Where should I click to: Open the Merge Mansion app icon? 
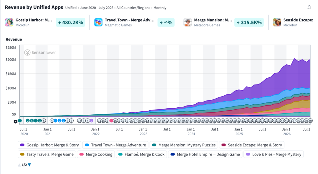pos(188,22)
